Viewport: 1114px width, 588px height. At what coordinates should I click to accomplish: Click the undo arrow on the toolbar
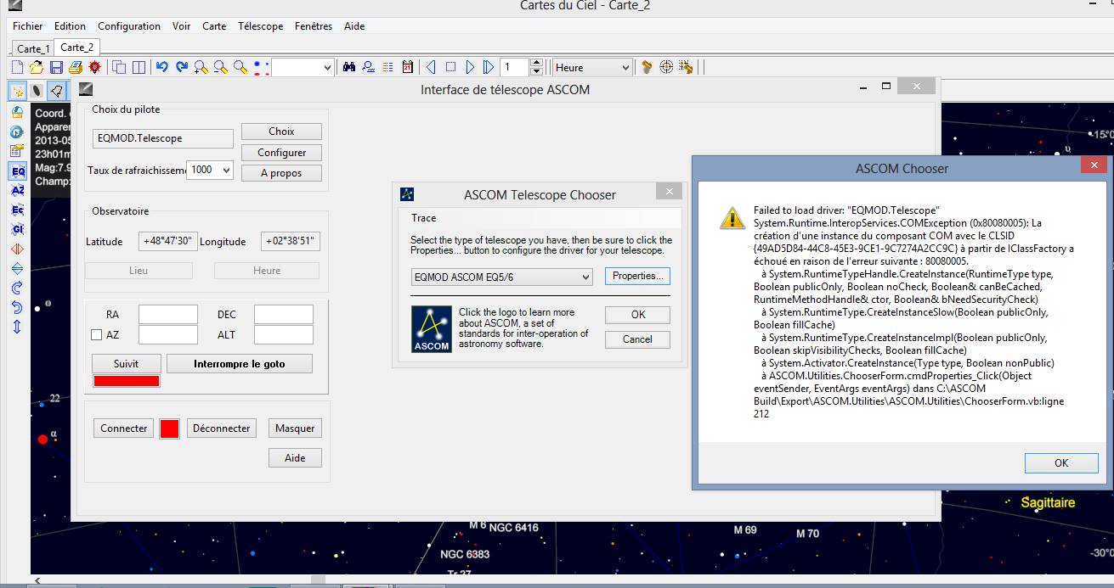tap(163, 66)
